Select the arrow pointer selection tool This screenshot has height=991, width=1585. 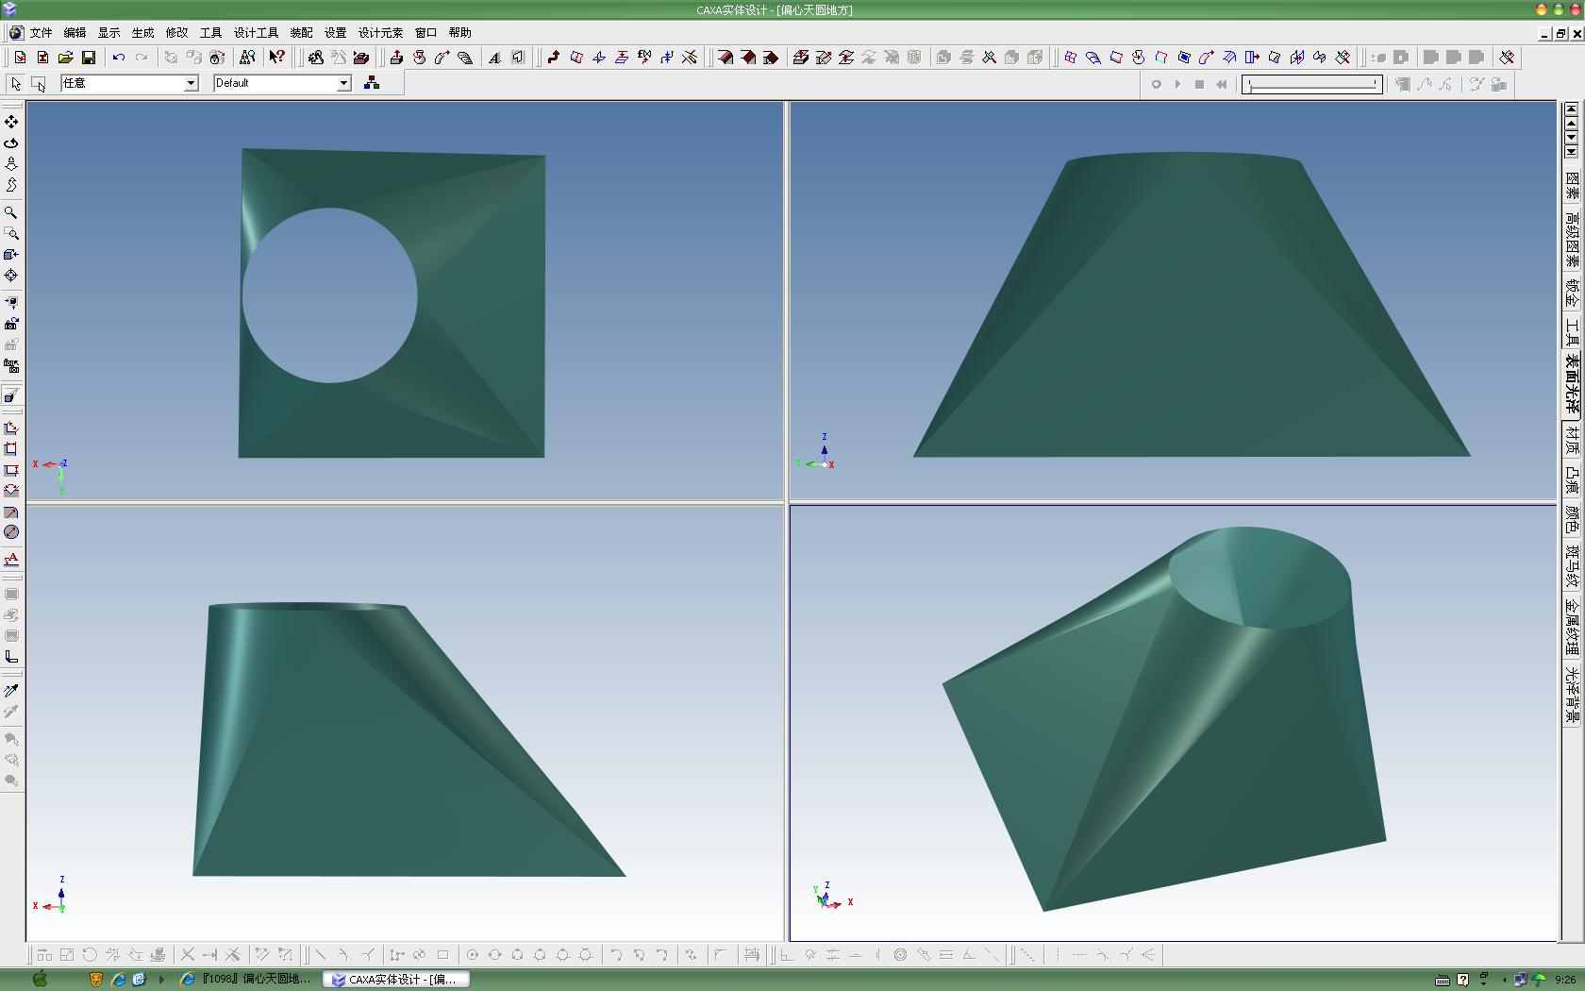pos(15,83)
